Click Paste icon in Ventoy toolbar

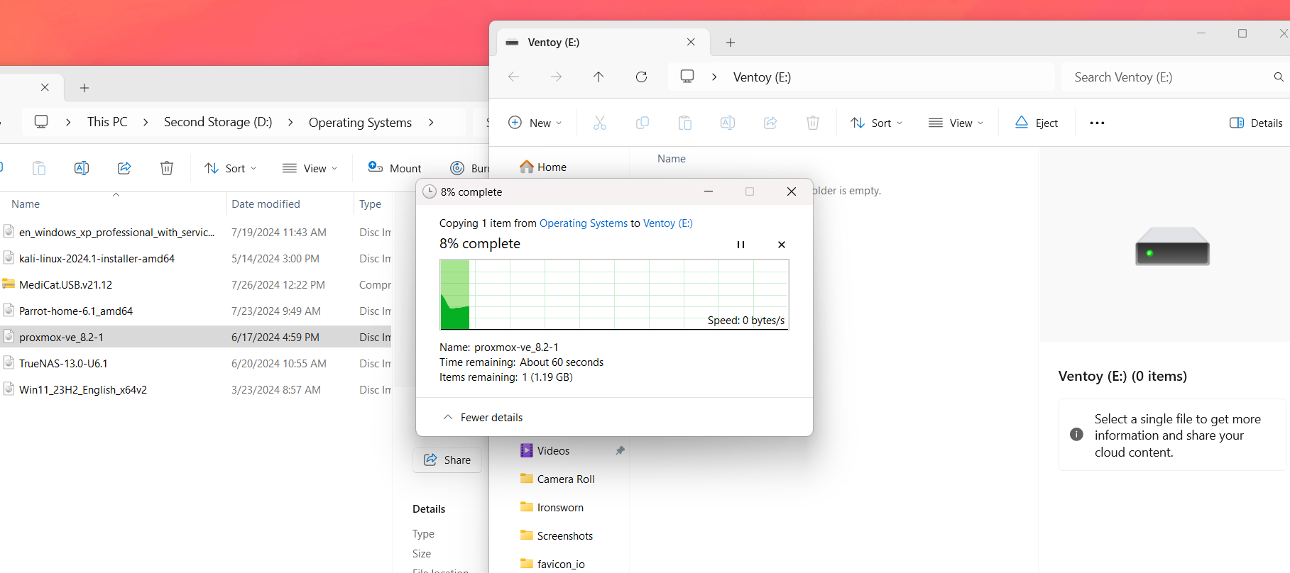[685, 123]
